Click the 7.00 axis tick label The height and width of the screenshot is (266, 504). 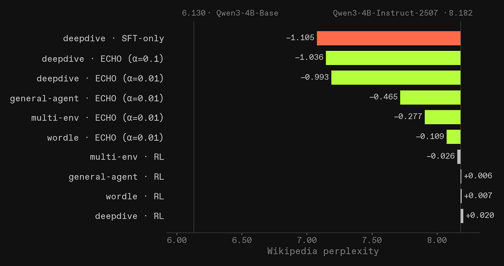pyautogui.click(x=307, y=240)
